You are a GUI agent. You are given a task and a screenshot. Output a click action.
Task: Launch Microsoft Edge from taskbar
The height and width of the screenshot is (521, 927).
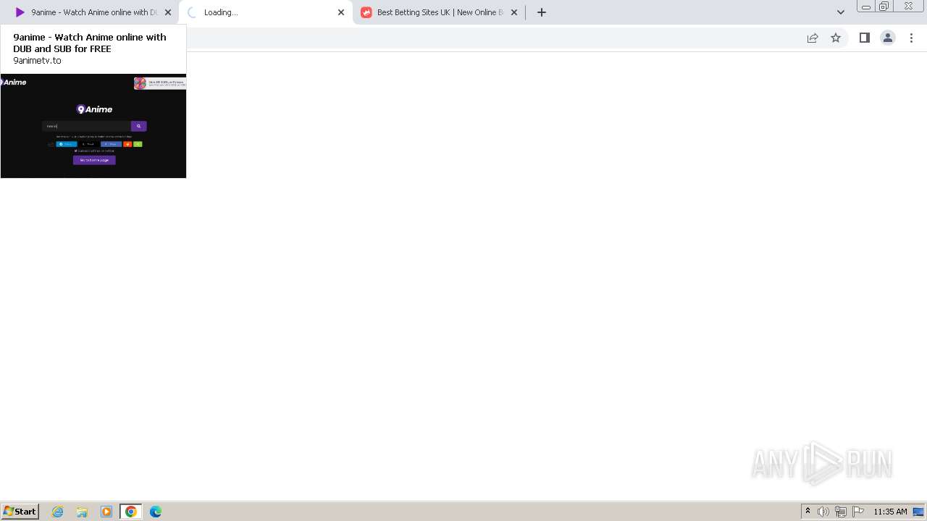pos(156,512)
